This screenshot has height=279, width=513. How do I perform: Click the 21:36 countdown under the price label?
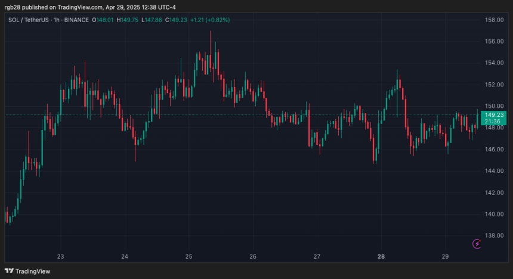click(x=492, y=122)
